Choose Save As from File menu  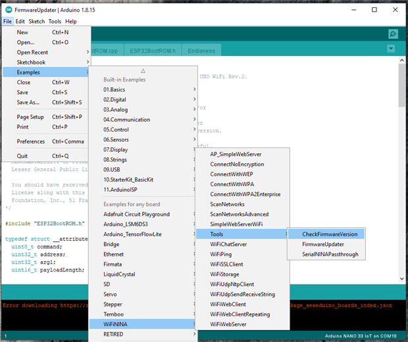pyautogui.click(x=29, y=103)
